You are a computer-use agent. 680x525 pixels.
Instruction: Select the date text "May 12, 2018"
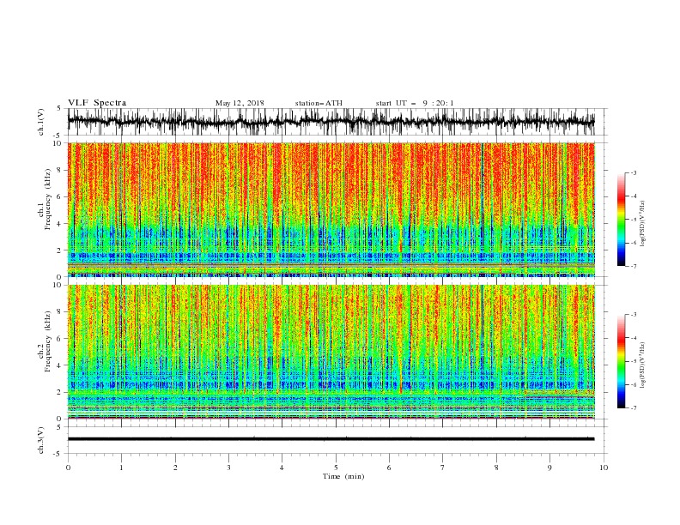point(240,103)
